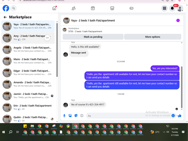
Task: Open Sticky Notes on taskbar
Action: (25, 126)
